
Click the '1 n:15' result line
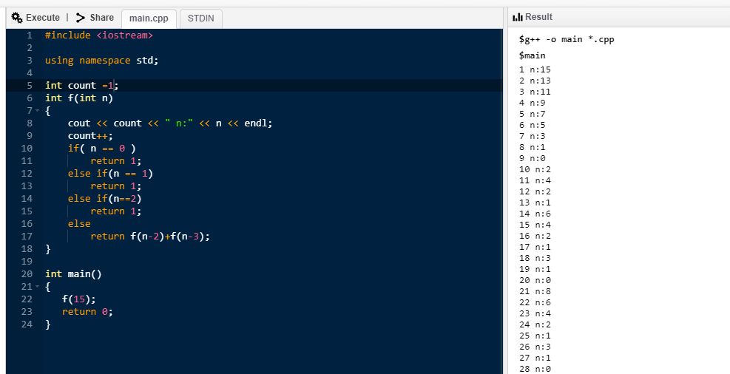[535, 69]
